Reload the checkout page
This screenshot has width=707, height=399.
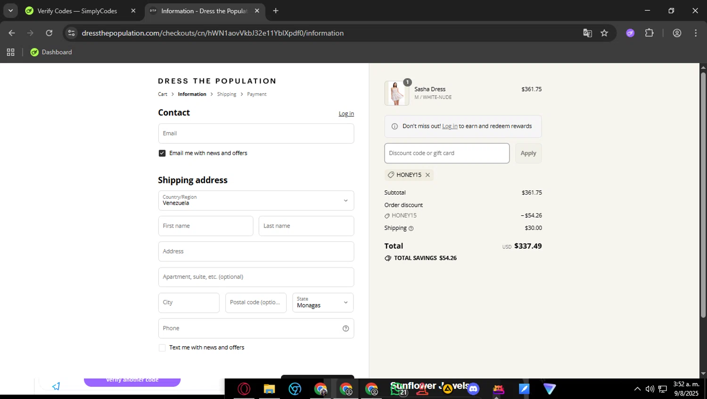point(49,33)
